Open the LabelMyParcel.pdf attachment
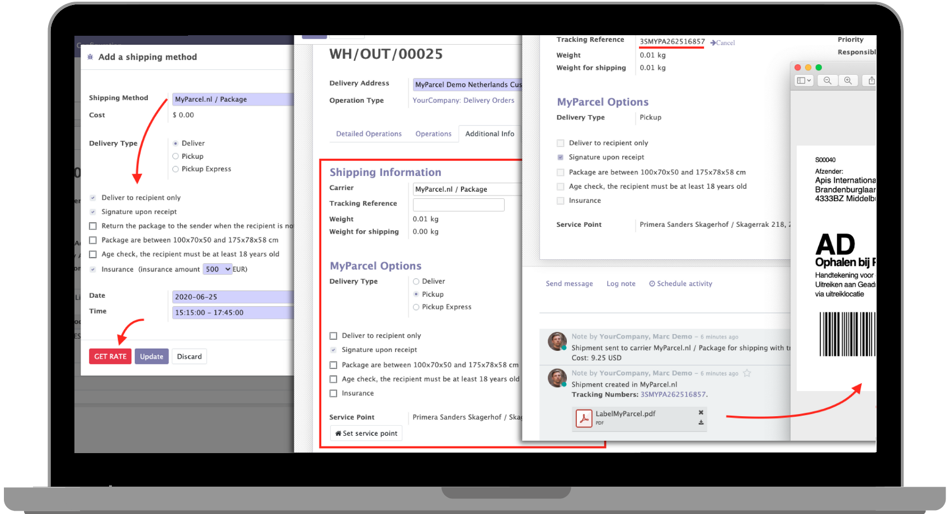The image size is (949, 514). tap(626, 414)
